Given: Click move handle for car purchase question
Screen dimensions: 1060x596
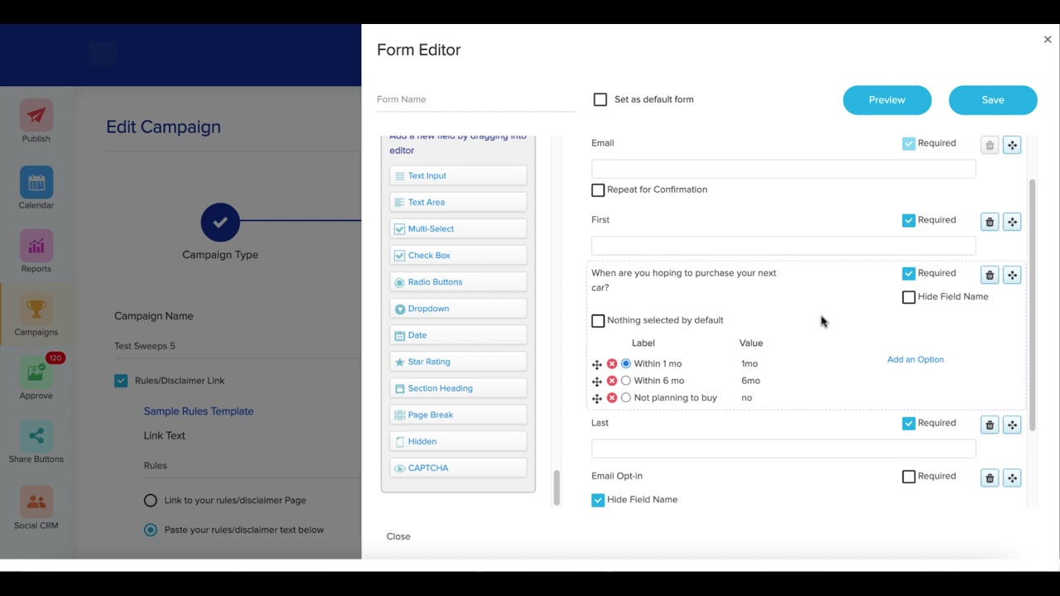Looking at the screenshot, I should pyautogui.click(x=1012, y=275).
